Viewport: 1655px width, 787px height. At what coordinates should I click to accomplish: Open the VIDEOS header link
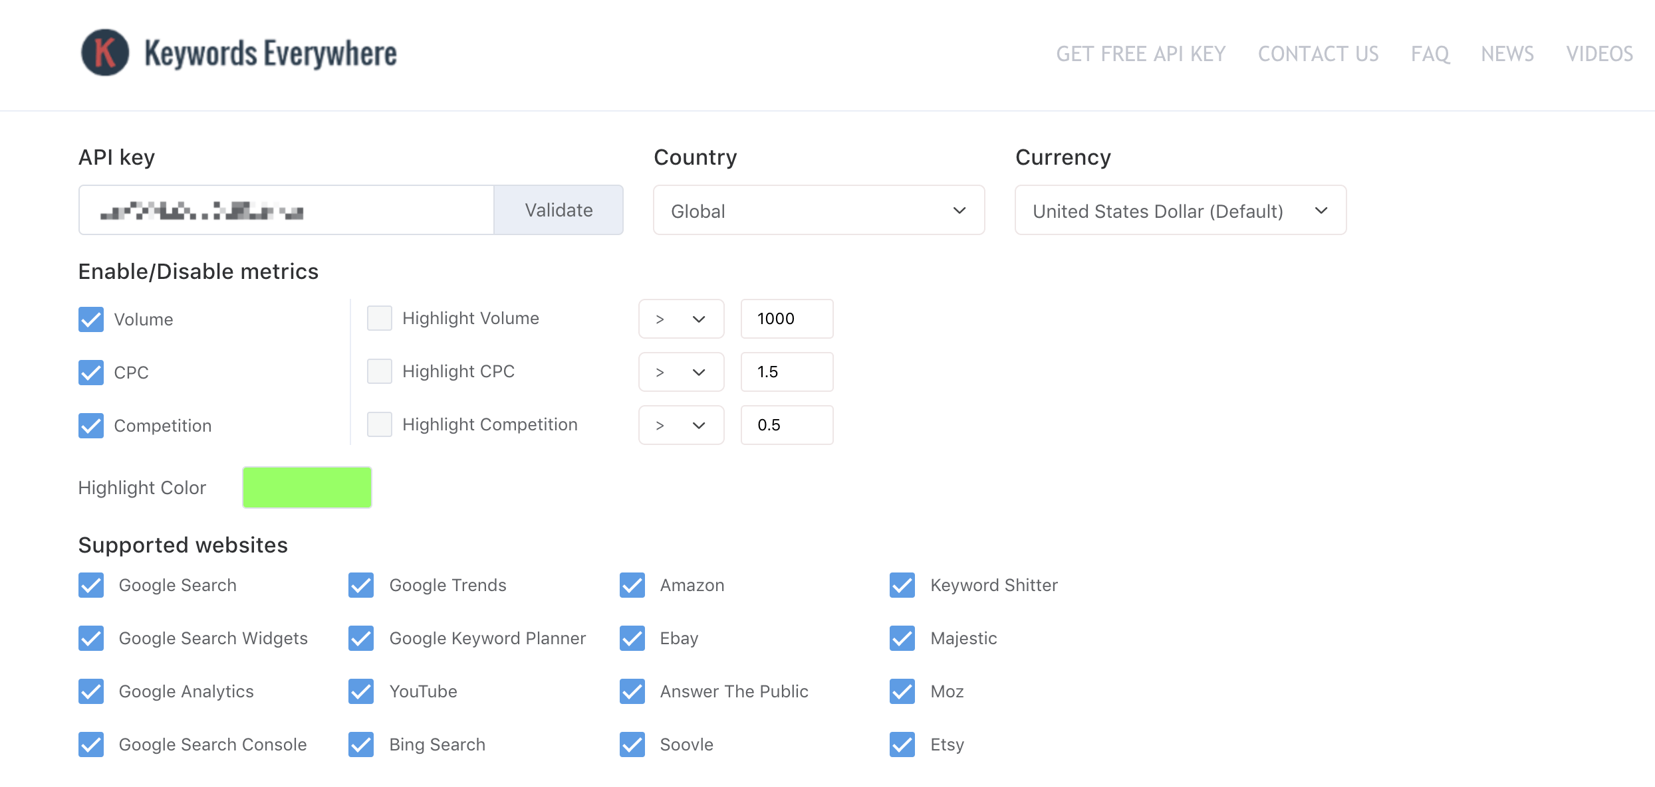pyautogui.click(x=1599, y=54)
